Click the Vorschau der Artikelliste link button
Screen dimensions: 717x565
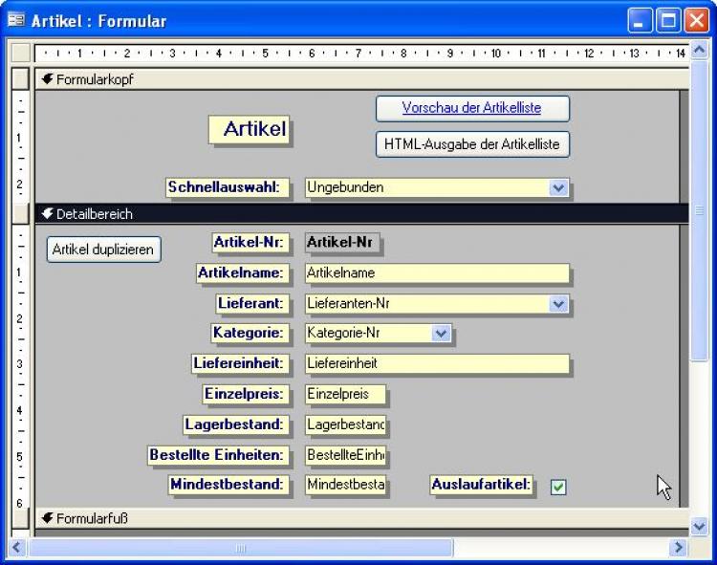(472, 108)
